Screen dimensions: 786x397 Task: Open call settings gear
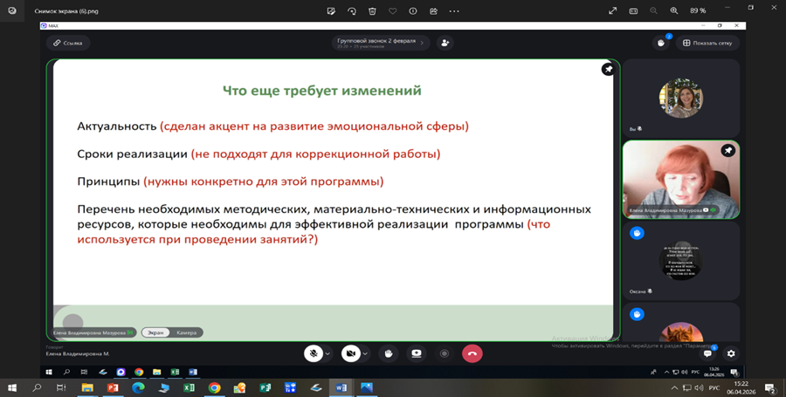point(731,353)
